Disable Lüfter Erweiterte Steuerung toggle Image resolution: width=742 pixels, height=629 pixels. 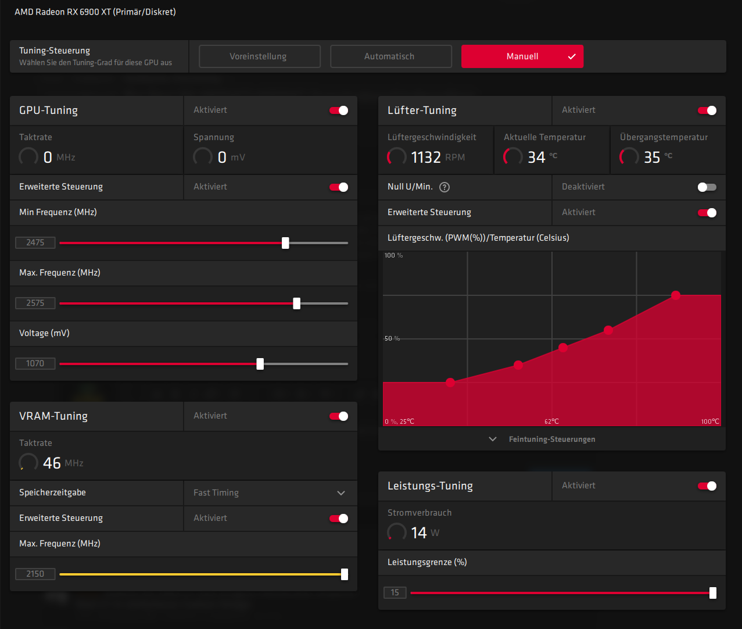[x=707, y=213]
